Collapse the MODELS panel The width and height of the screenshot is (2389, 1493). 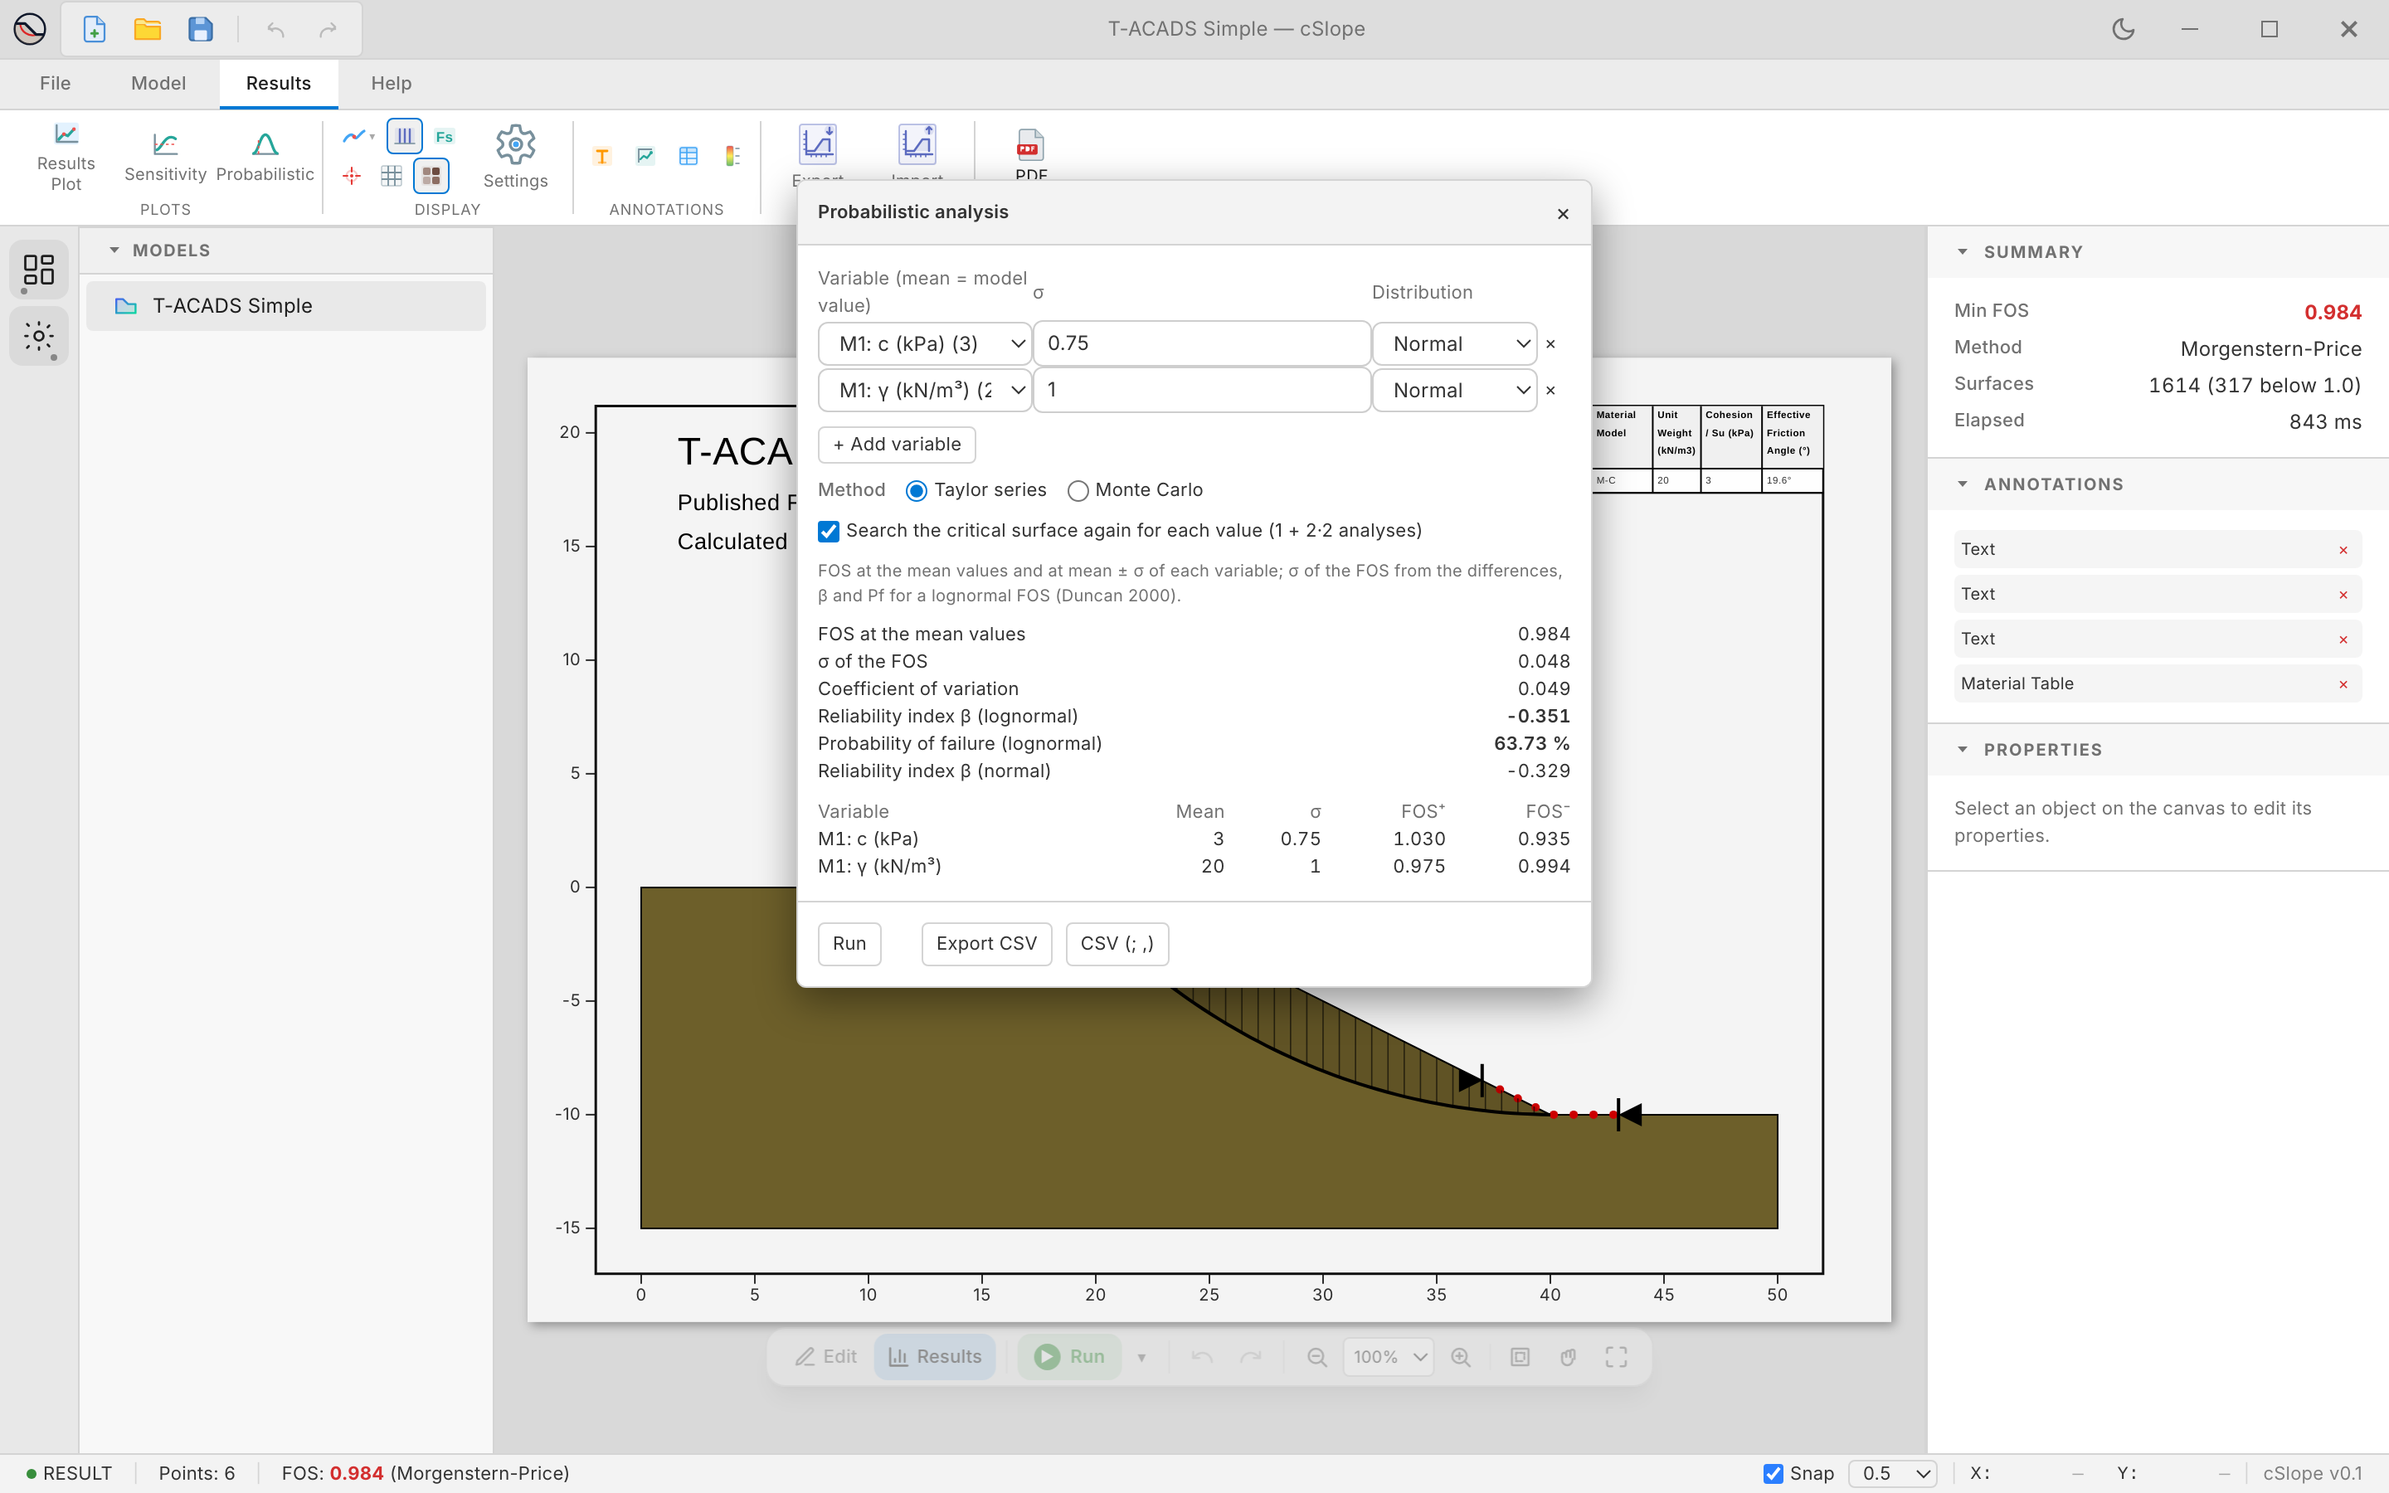pos(114,250)
